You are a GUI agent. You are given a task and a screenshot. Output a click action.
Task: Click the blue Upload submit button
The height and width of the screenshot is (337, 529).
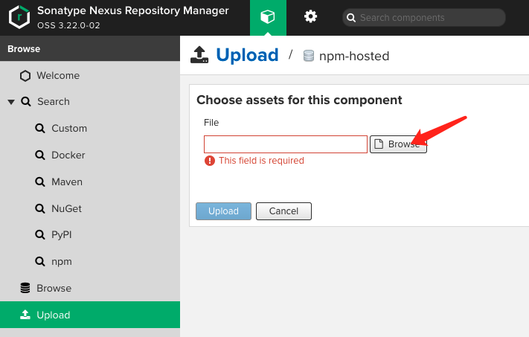click(223, 211)
